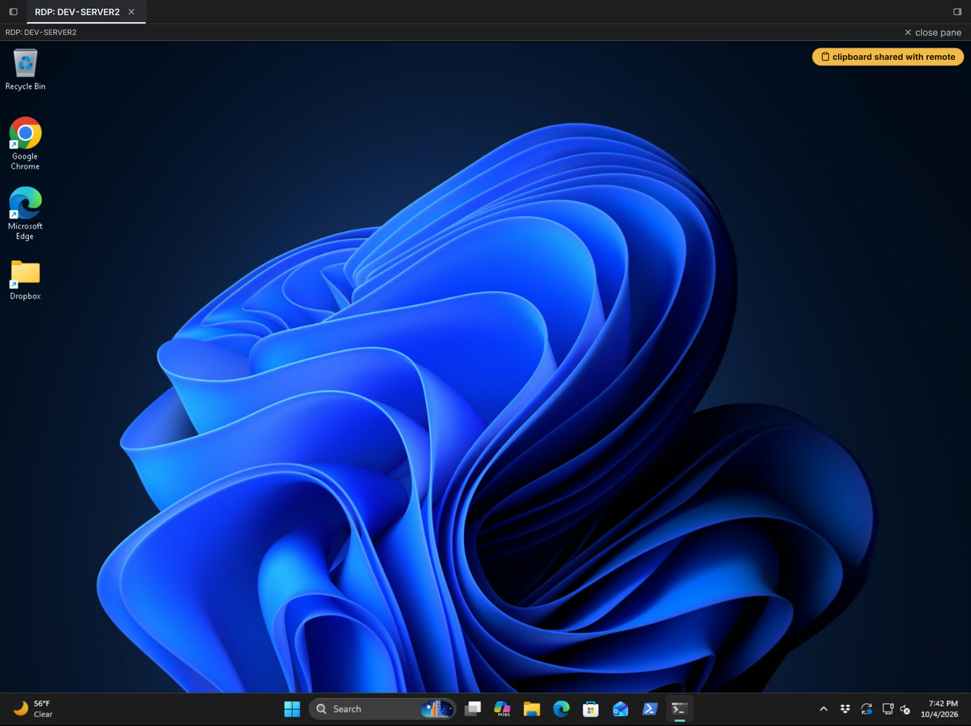Select the Microsoft Edge desktop shortcut

click(x=26, y=214)
